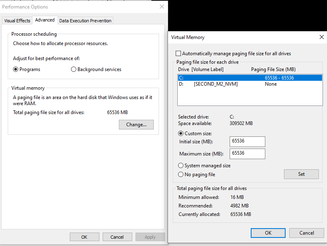The image size is (327, 246).
Task: Click Cancel in Virtual Memory dialog
Action: pyautogui.click(x=307, y=233)
